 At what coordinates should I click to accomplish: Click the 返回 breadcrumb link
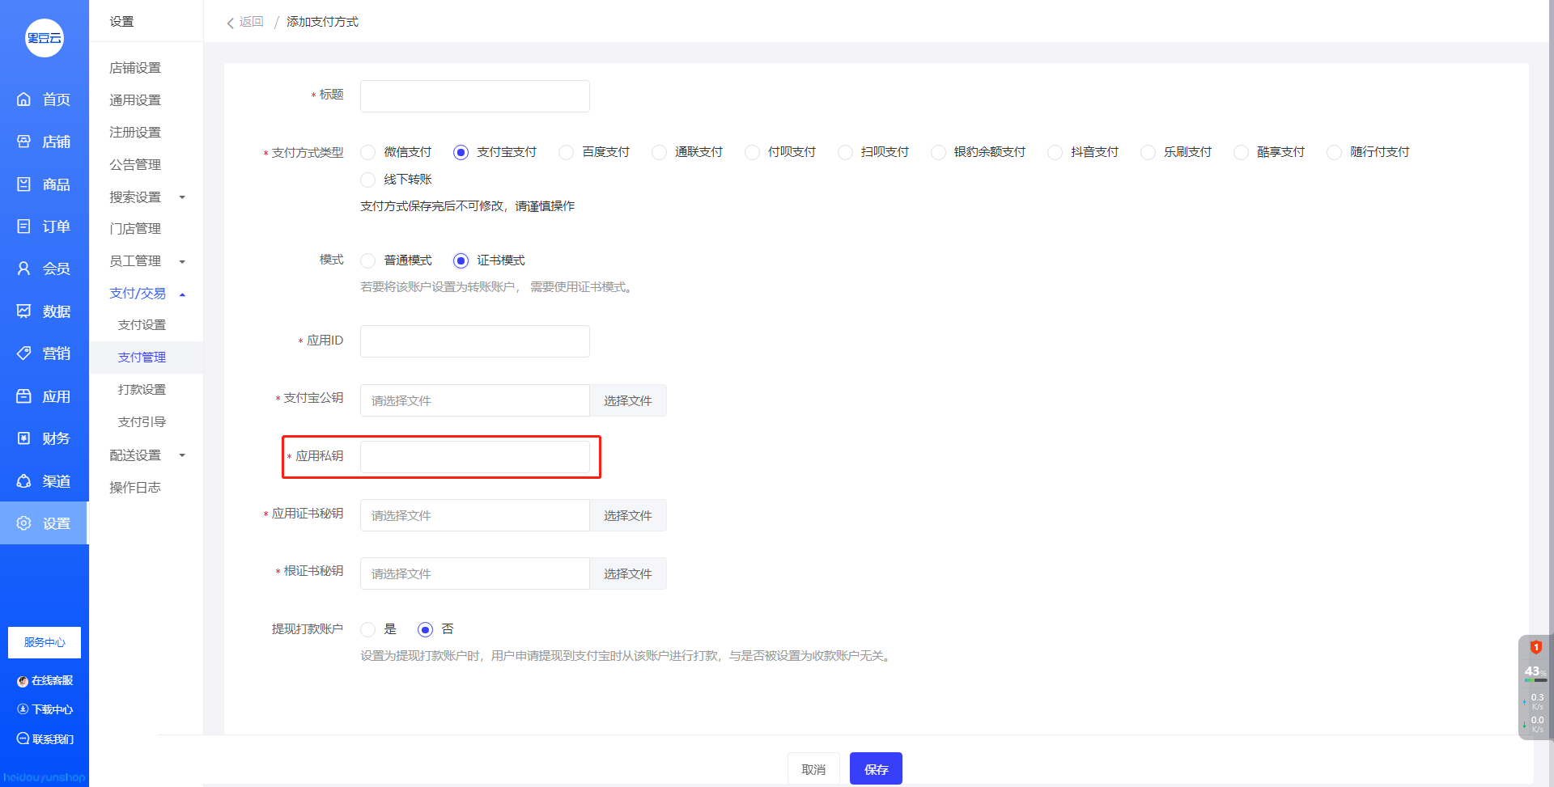pos(251,22)
